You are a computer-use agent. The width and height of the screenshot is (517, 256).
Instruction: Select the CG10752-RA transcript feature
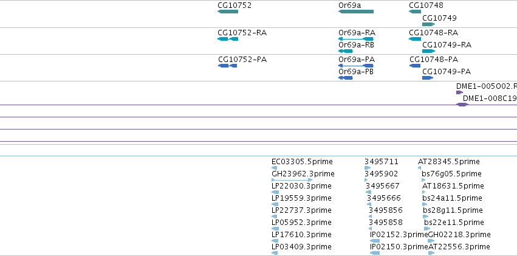[x=228, y=39]
